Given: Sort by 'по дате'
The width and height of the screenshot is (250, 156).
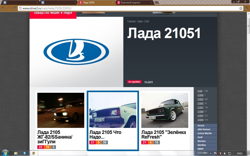Looking at the screenshot, I should (148, 82).
